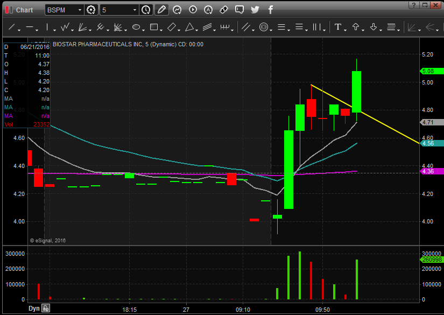Select the triangle drawing tool
Viewport: 444px width, 315px height.
click(x=189, y=27)
